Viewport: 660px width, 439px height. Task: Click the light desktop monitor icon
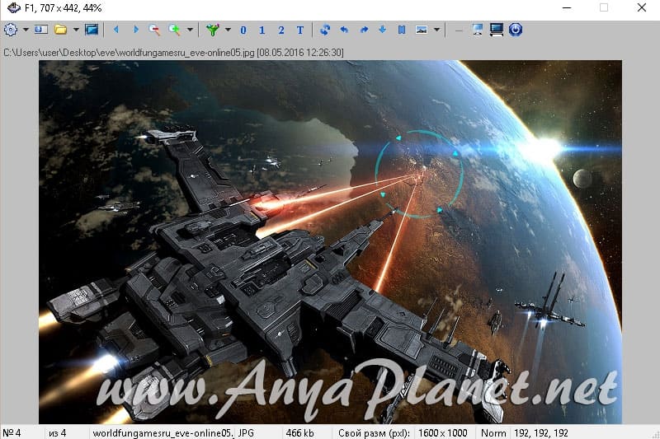coord(478,30)
